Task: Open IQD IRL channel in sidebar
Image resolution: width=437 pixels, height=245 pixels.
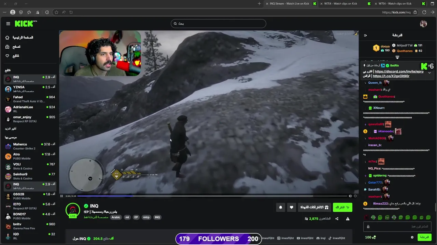Action: [x=30, y=236]
